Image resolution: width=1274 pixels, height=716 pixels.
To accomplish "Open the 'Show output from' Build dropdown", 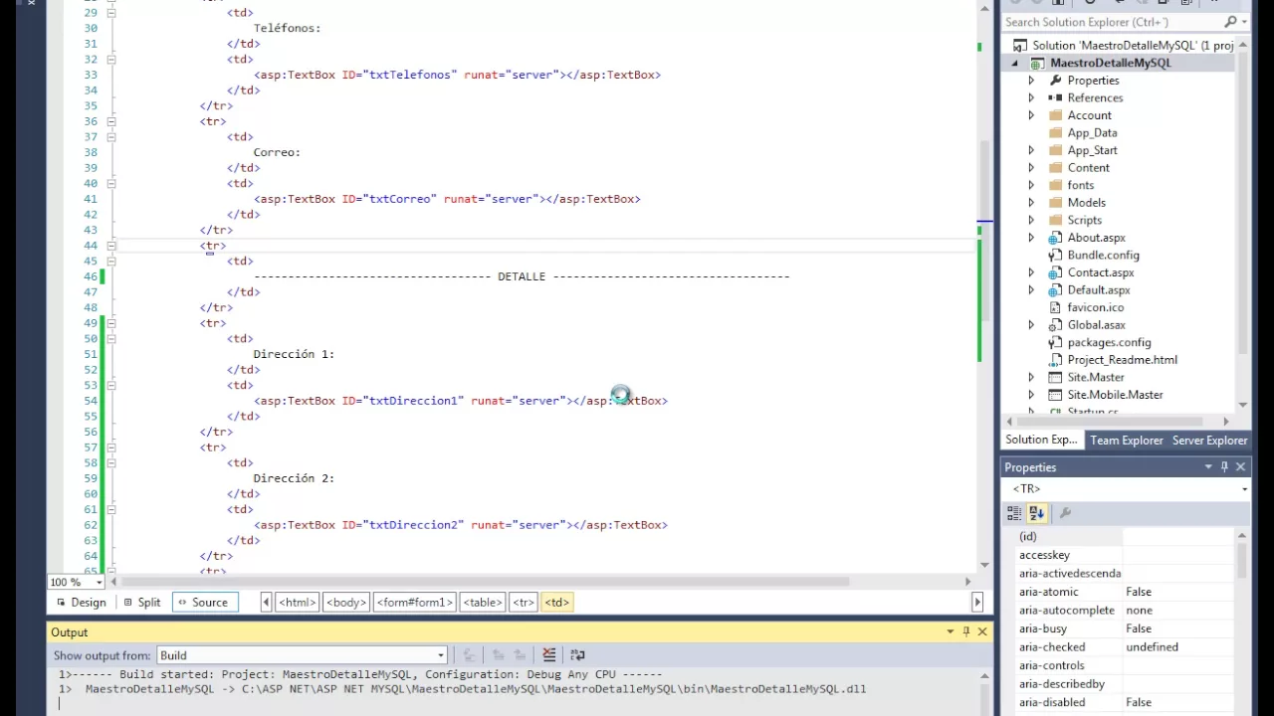I will tap(440, 655).
